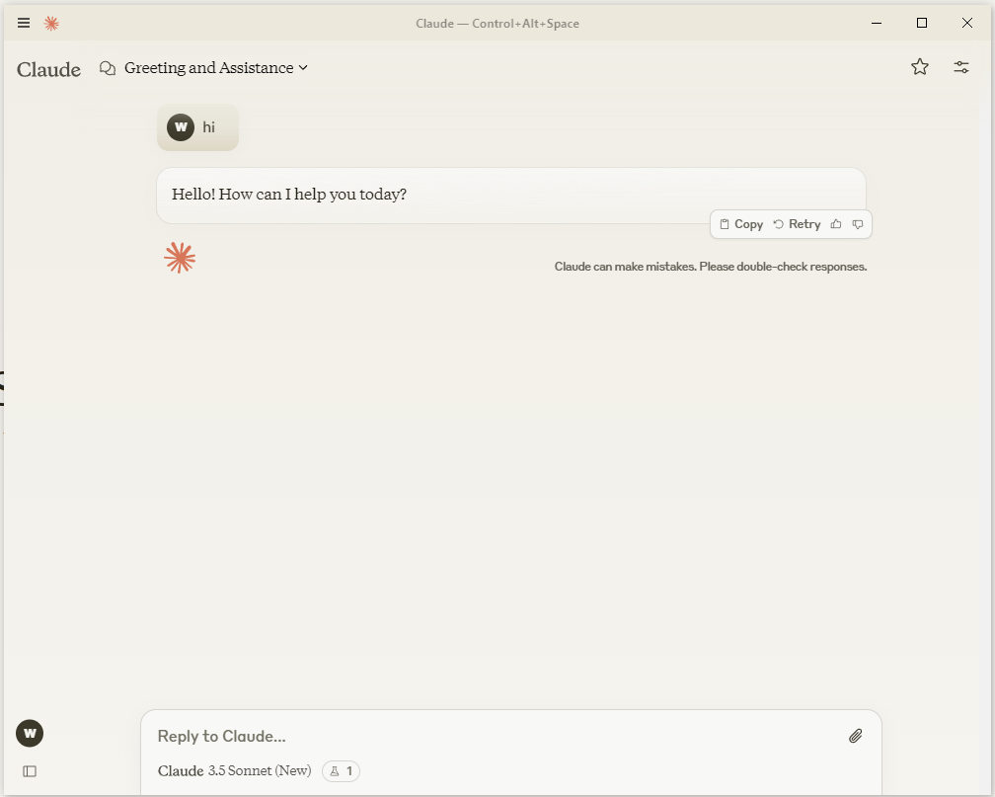Open the Claude 3.5 Sonnet (New) model selector
The width and height of the screenshot is (995, 797).
coord(234,771)
